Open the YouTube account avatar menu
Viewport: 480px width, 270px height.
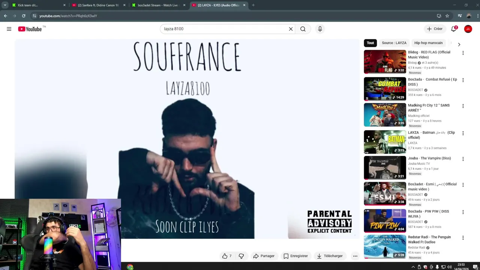pos(468,29)
